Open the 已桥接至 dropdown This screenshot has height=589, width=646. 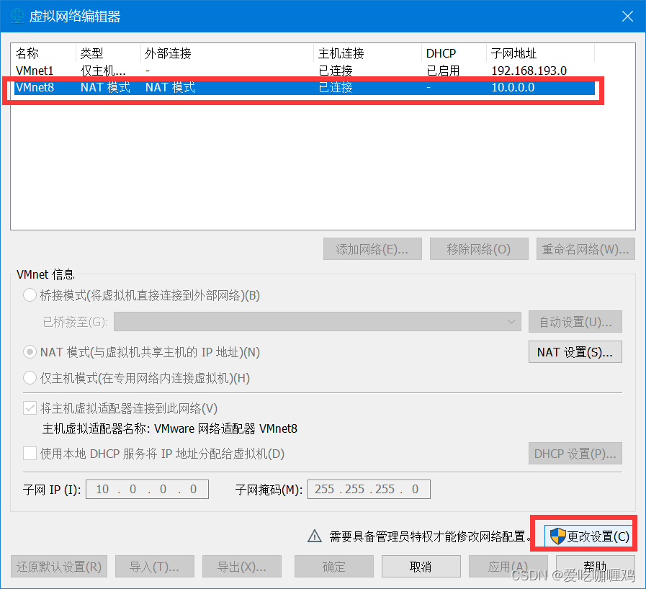pyautogui.click(x=317, y=322)
